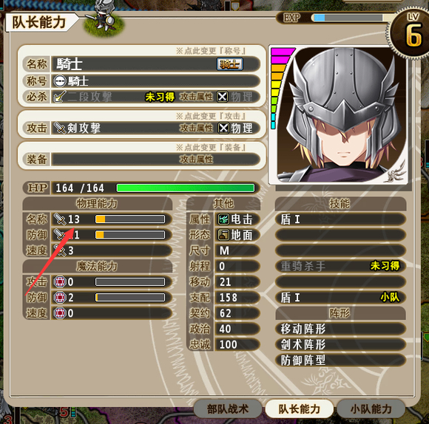Image resolution: width=429 pixels, height=424 pixels.
Task: Select the 移动阵形 formation
Action: click(x=340, y=329)
